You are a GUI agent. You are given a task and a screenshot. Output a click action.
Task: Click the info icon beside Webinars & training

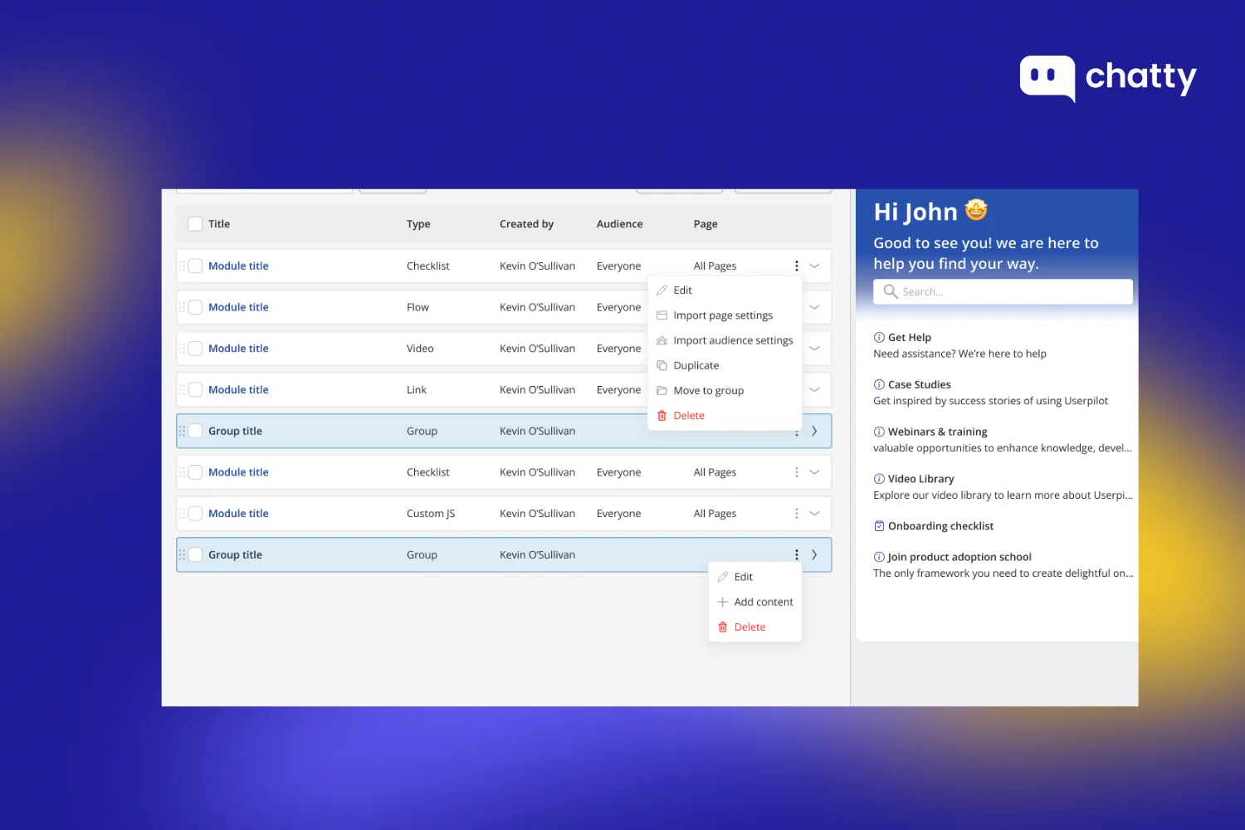879,432
